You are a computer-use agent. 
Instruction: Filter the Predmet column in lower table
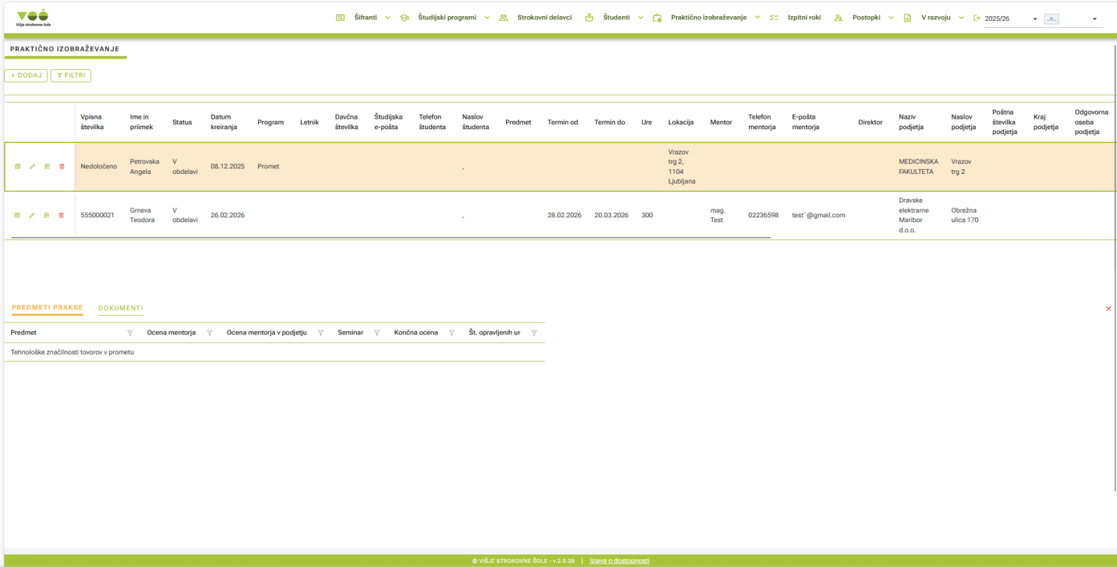click(x=130, y=333)
